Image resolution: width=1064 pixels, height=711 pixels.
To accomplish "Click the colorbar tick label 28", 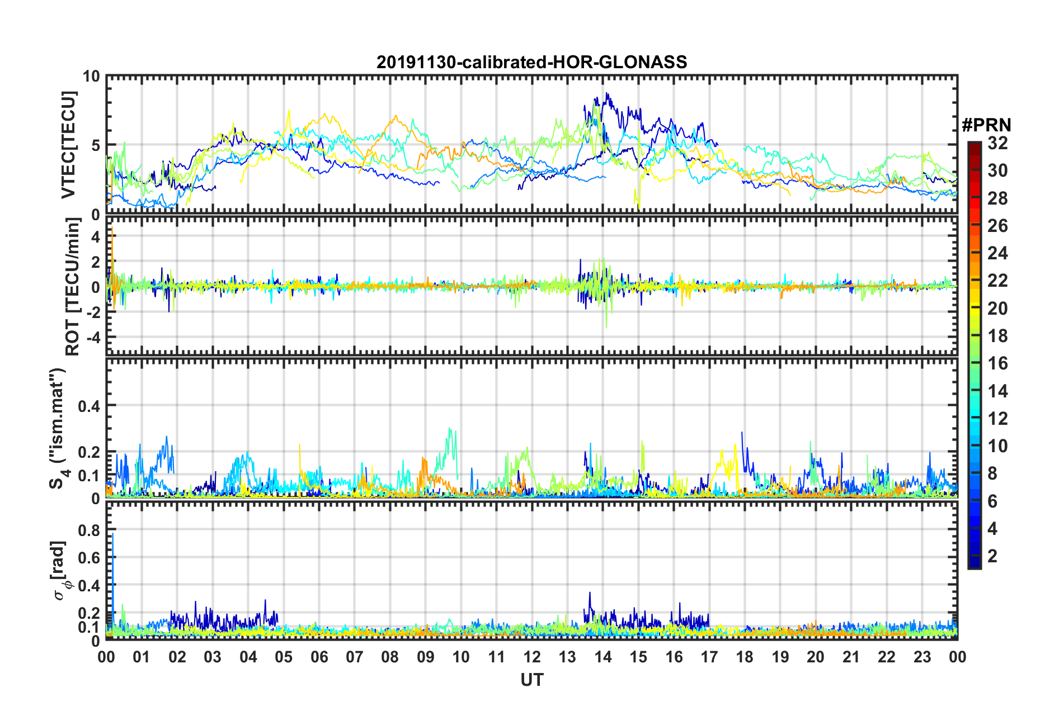I will pos(997,198).
